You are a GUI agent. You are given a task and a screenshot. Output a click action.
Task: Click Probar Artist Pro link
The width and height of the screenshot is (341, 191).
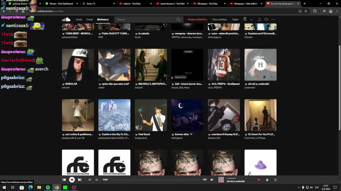coord(197,19)
